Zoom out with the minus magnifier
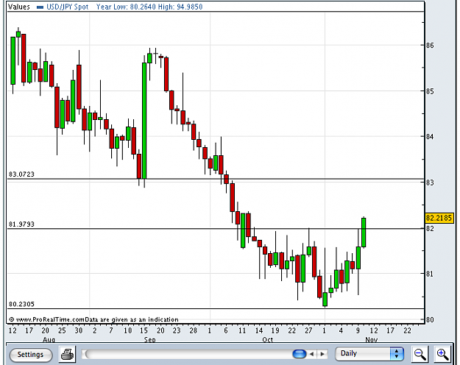Viewport: 460px width, 365px height. pos(420,354)
